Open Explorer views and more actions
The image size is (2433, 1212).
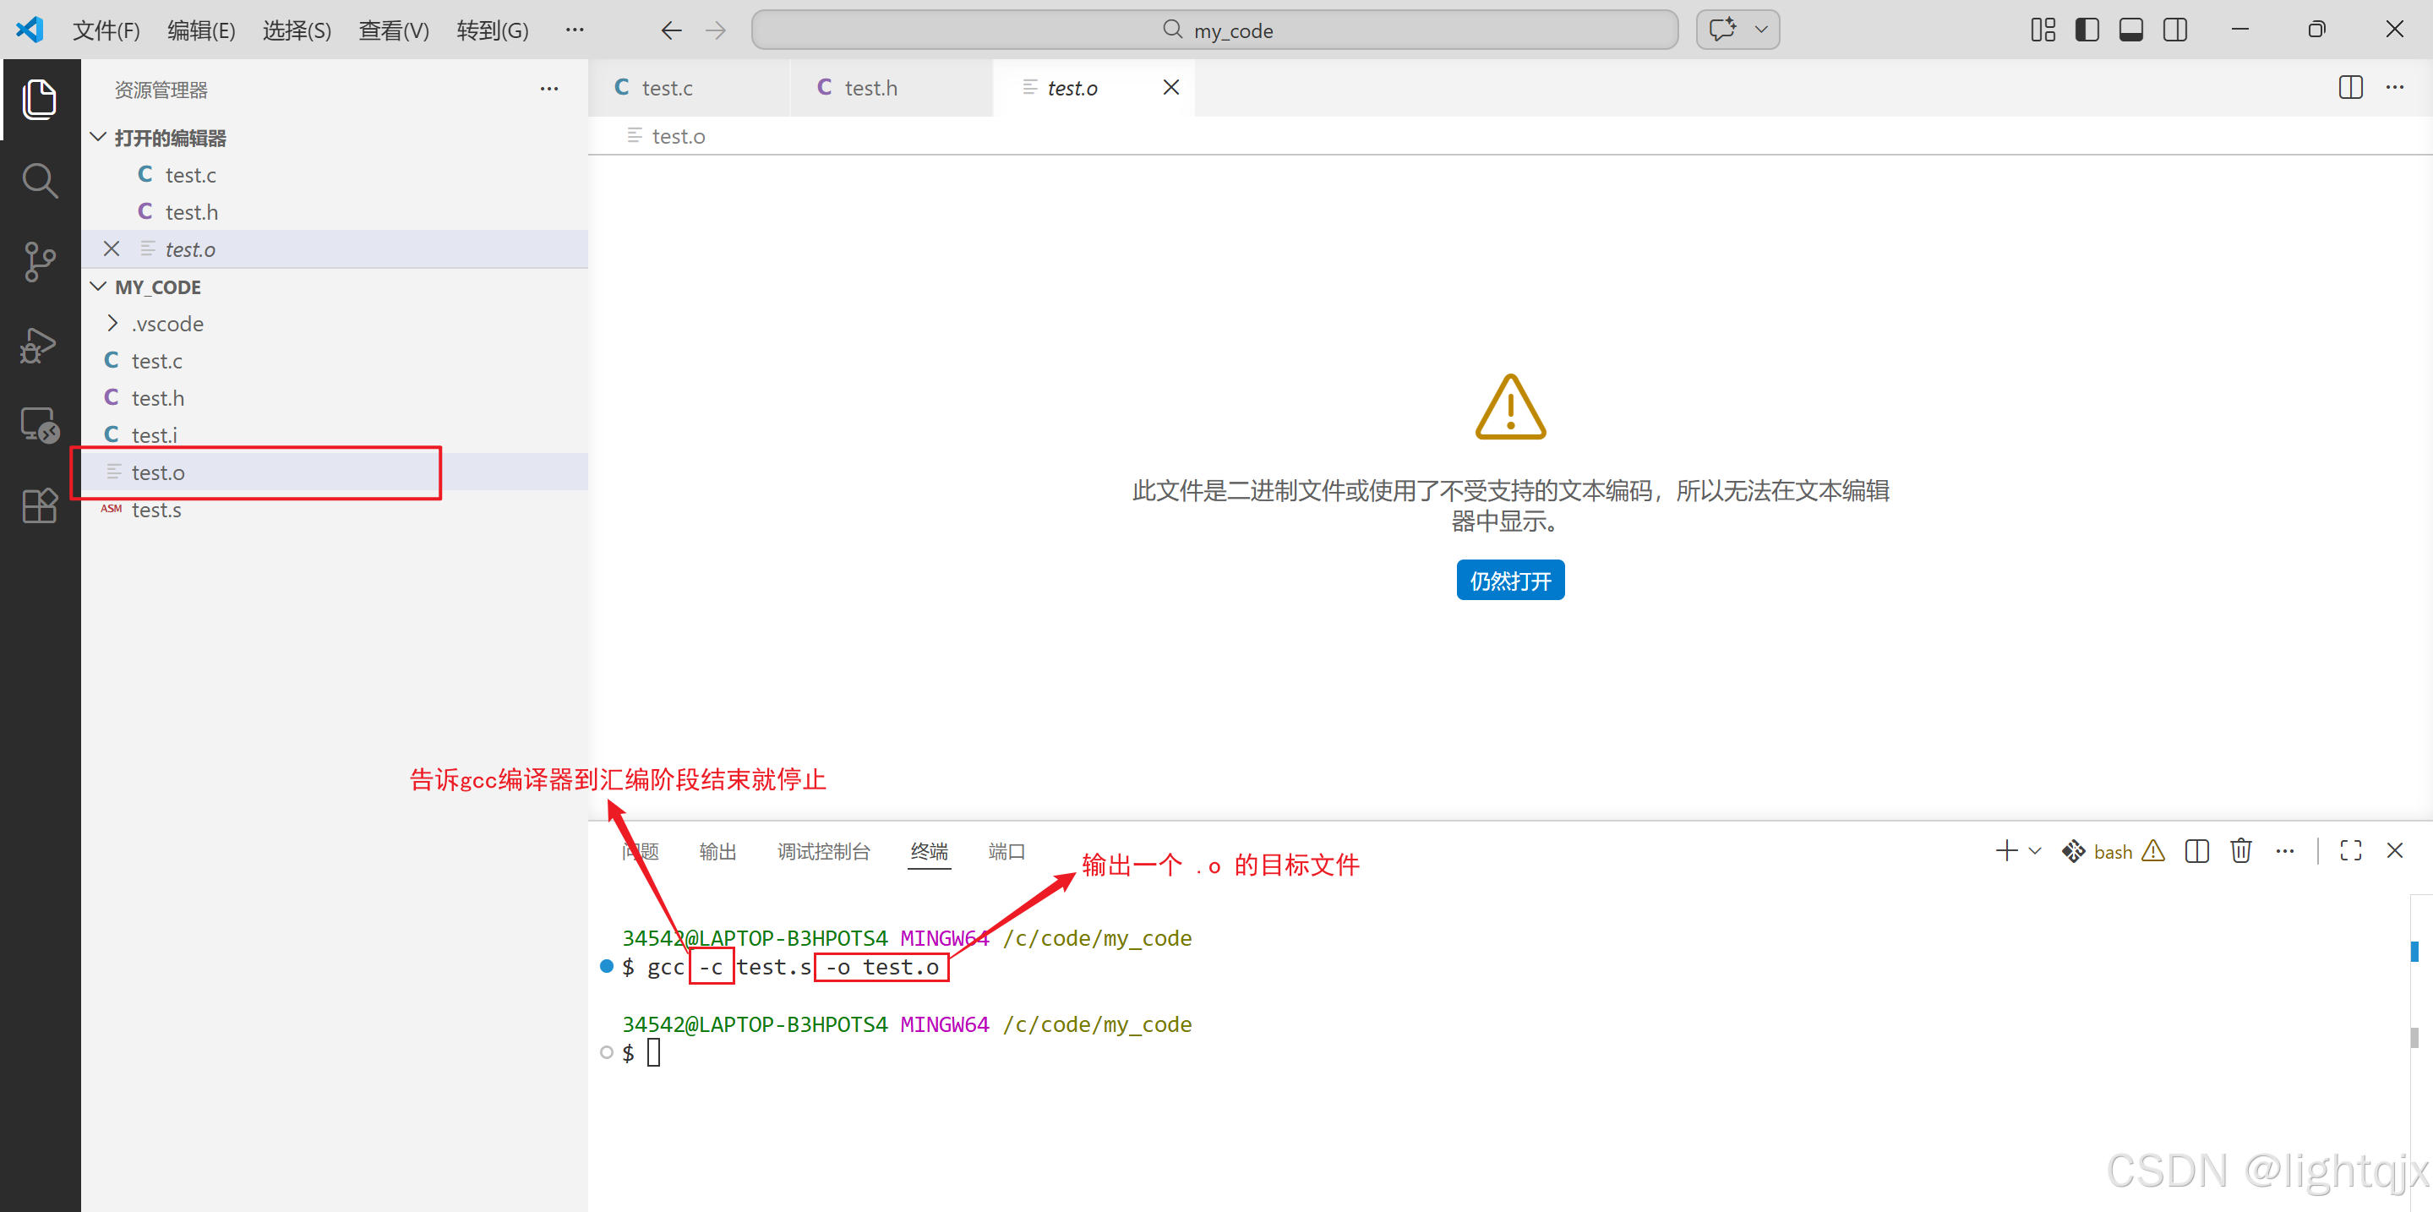(548, 89)
